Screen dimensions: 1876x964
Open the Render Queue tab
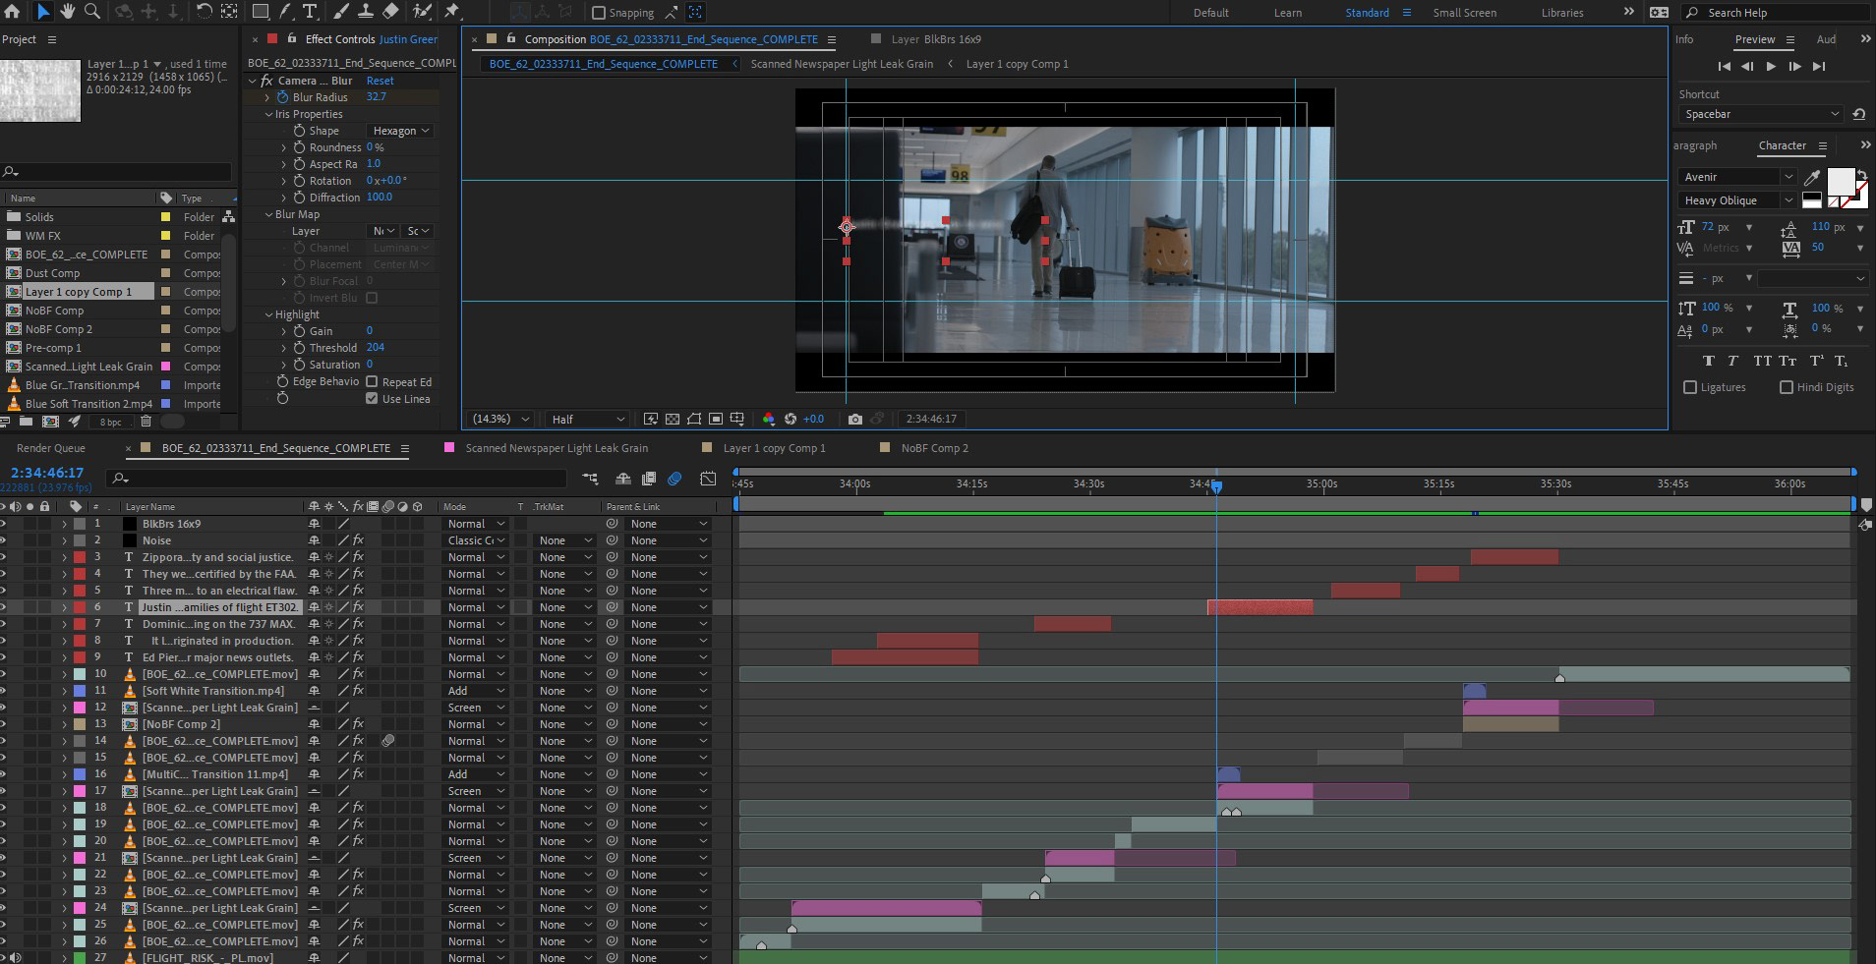[51, 448]
